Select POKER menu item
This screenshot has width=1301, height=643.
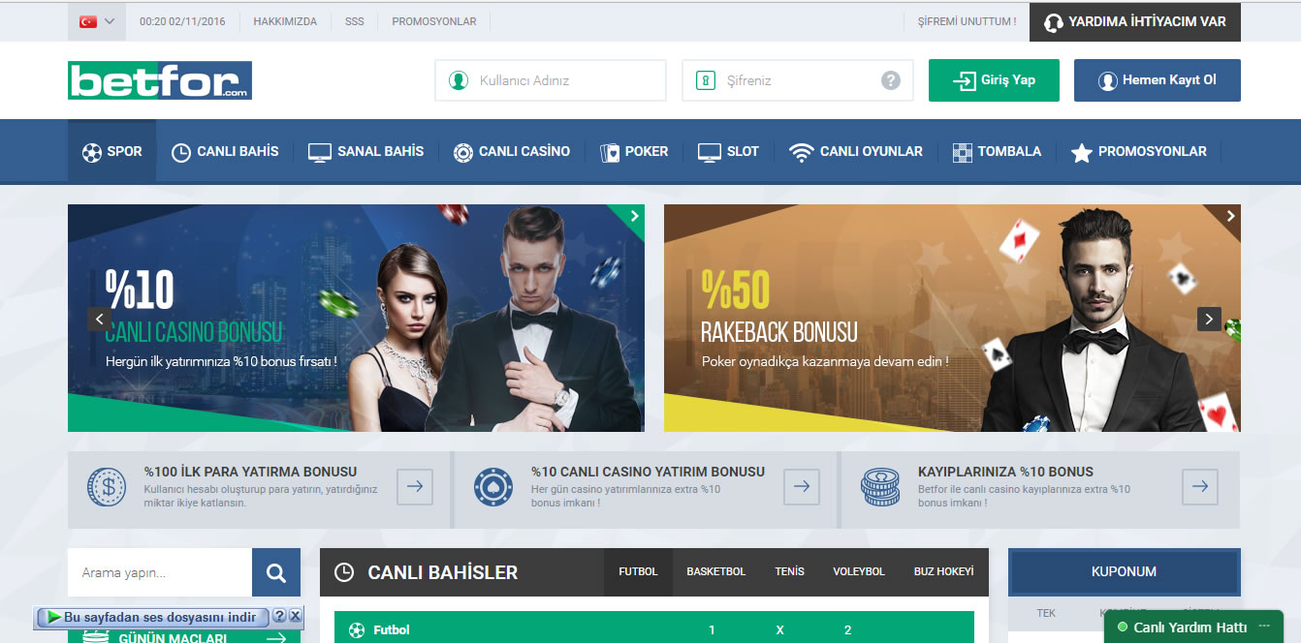coord(634,151)
